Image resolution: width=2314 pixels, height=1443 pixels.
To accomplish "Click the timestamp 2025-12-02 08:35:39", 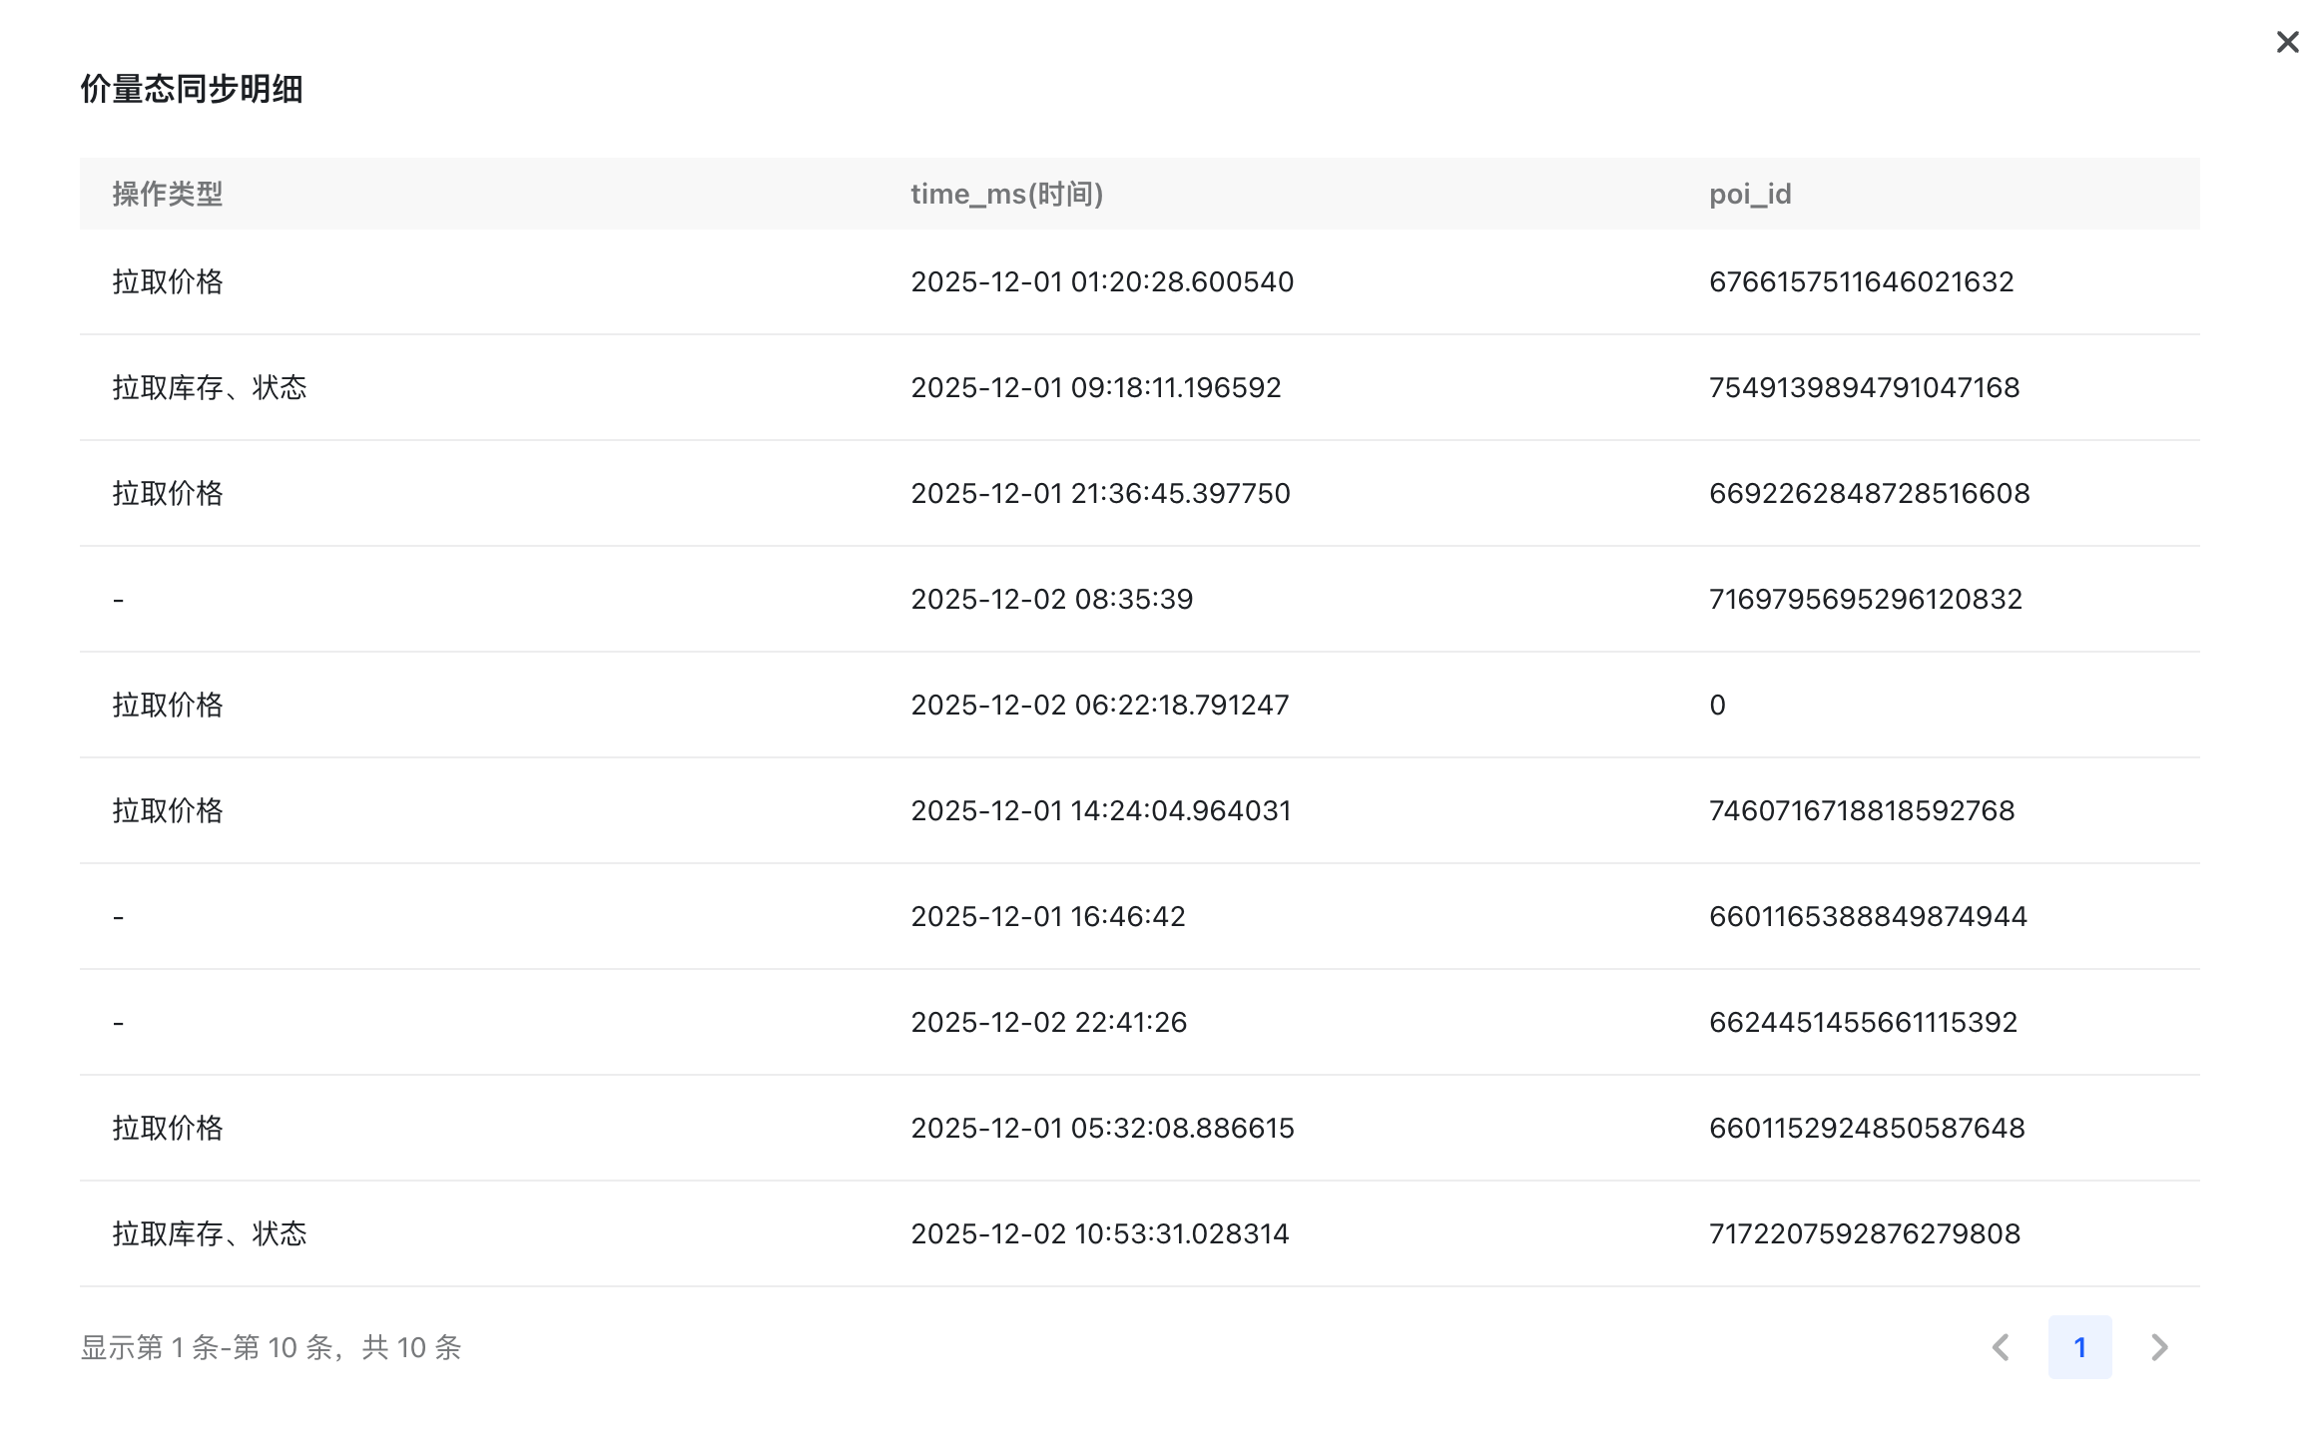I will 1051,599.
